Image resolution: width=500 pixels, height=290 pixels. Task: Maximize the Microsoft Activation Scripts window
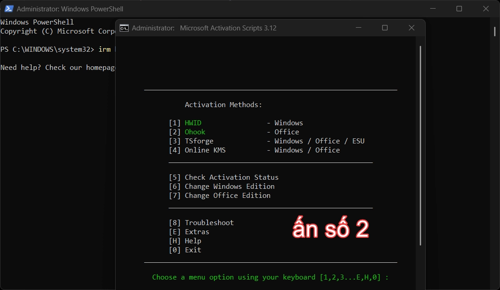[385, 28]
